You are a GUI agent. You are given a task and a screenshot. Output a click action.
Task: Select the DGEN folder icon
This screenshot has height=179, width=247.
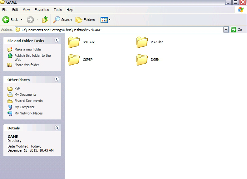click(x=142, y=60)
